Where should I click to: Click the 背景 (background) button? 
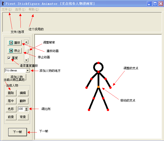[23, 117]
